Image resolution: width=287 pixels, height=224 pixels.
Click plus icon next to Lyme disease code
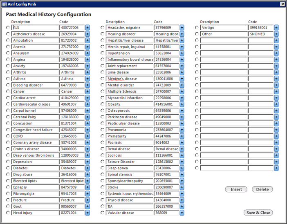[182, 72]
